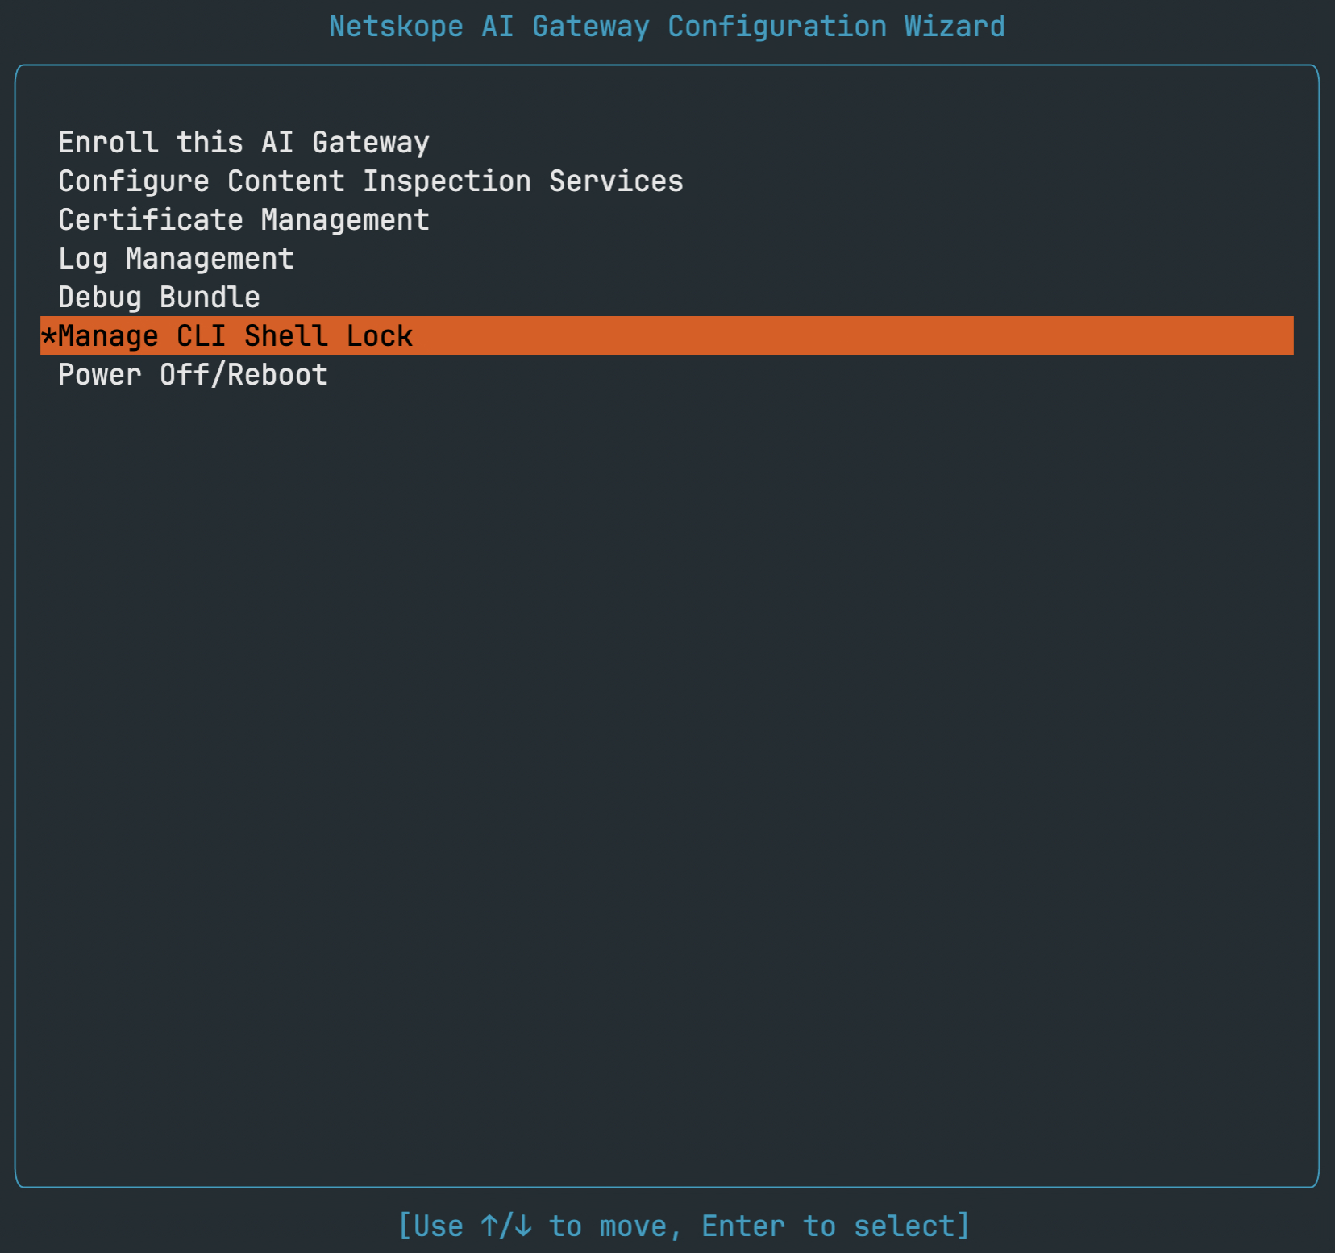Click the highlighted Manage CLI Shell Lock
The image size is (1335, 1253).
[667, 335]
